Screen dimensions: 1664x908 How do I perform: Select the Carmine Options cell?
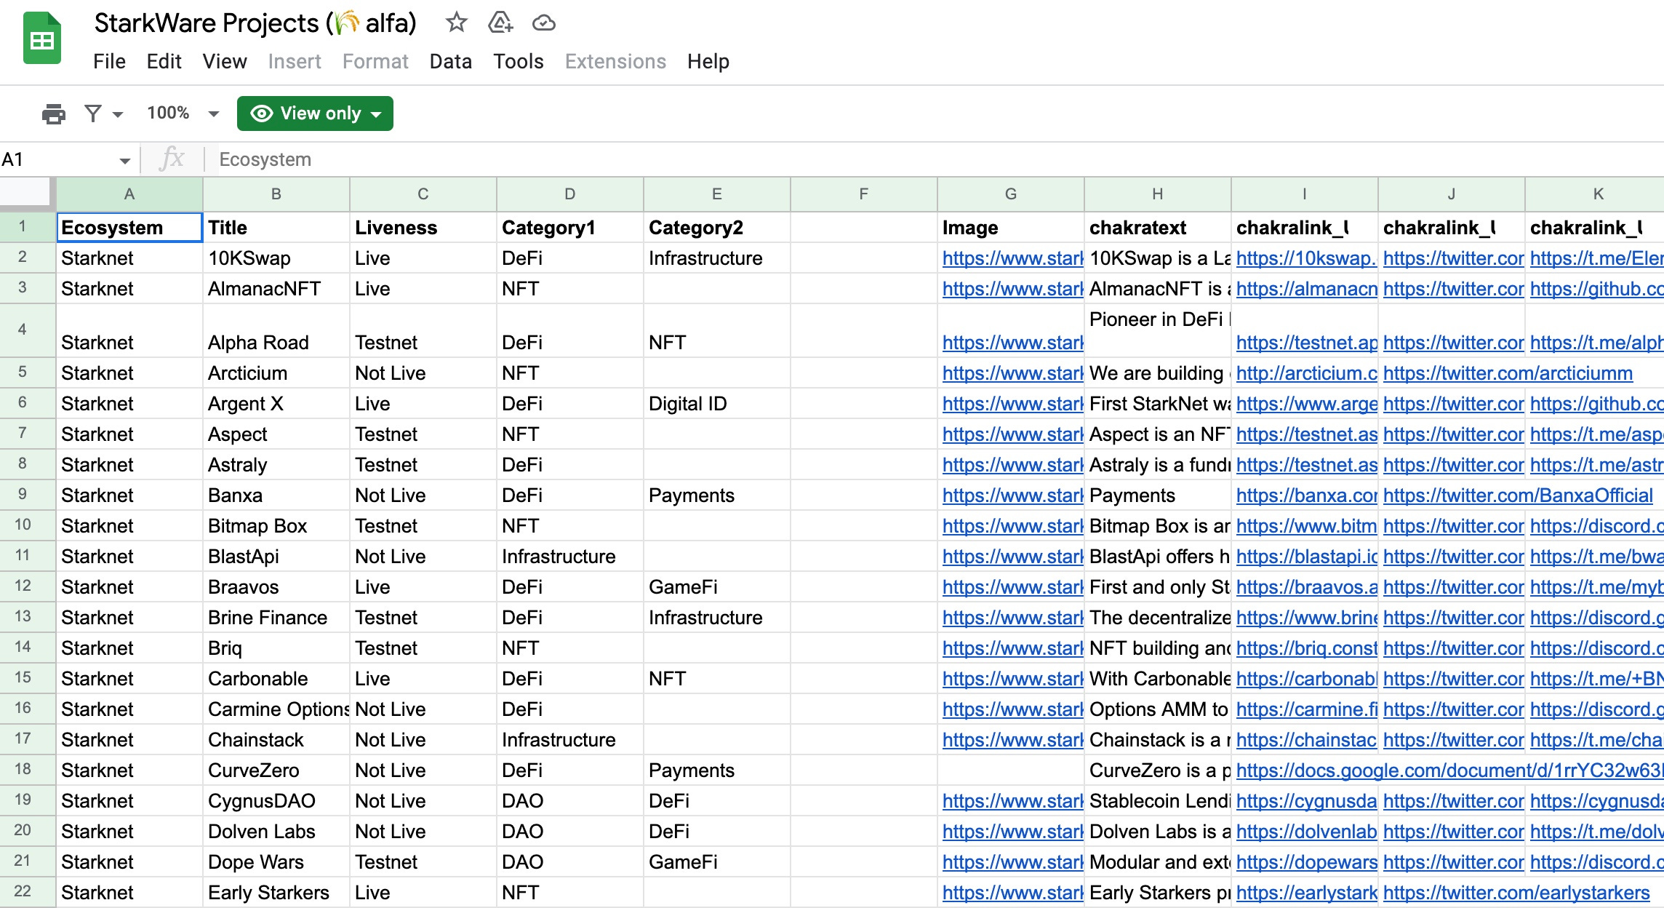(276, 709)
